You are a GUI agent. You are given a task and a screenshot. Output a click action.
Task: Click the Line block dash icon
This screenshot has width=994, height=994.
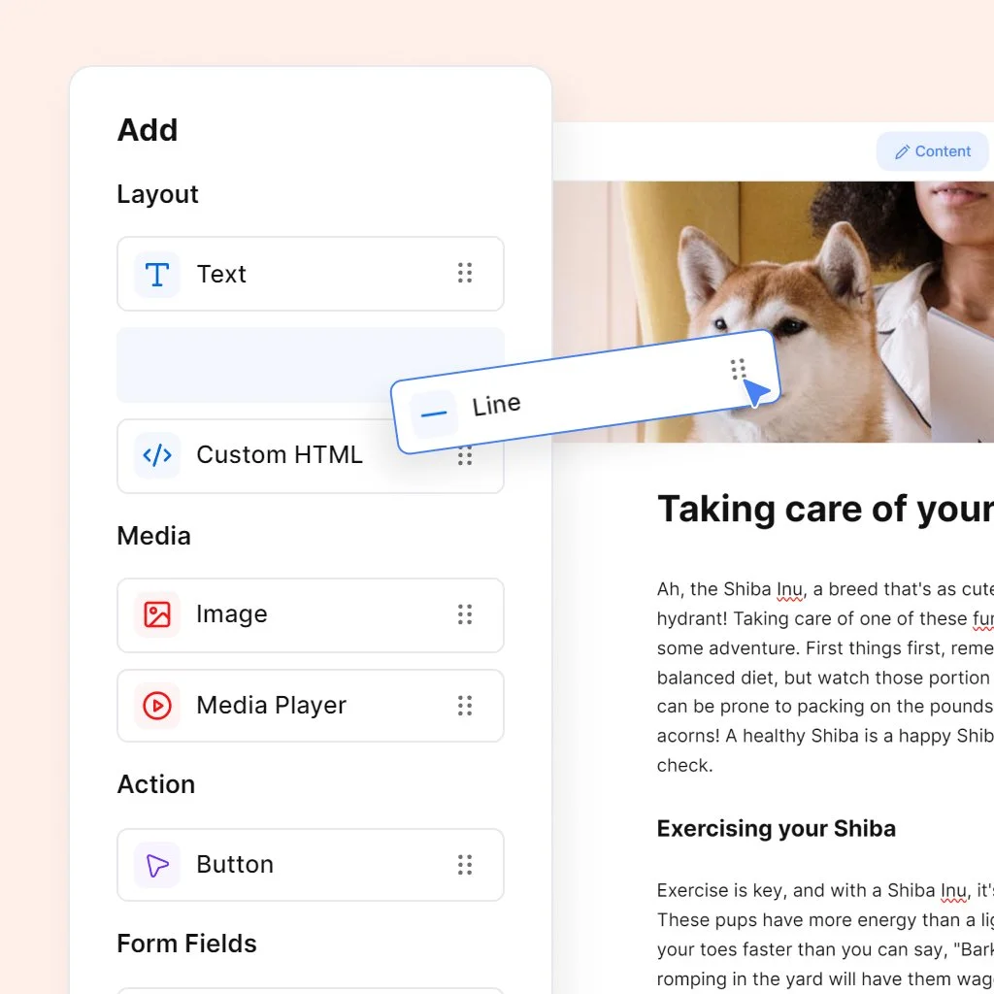point(434,414)
